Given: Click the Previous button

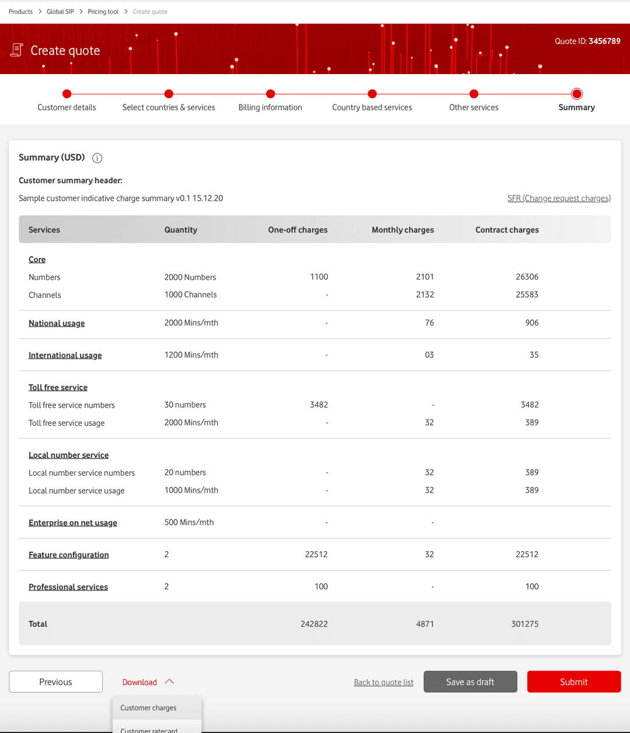Looking at the screenshot, I should click(x=56, y=682).
